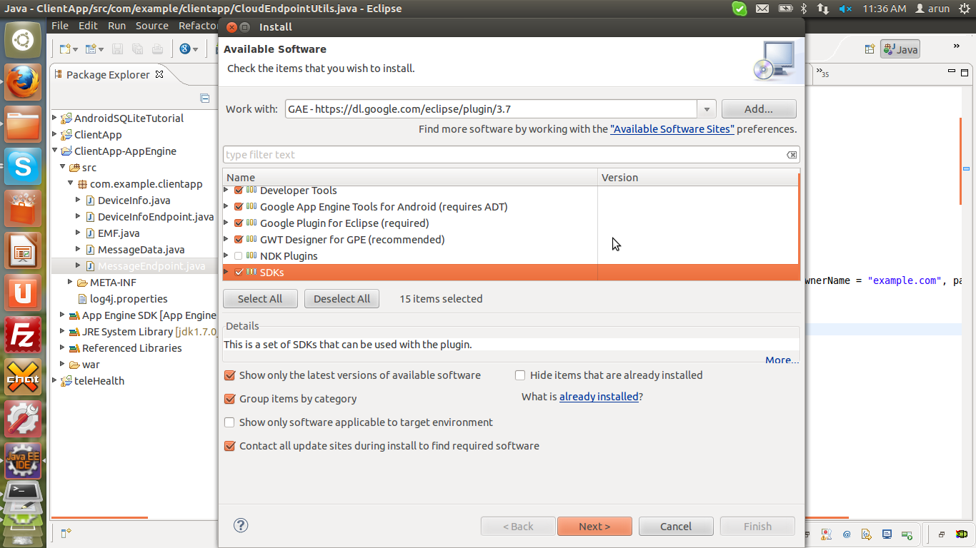Select the Java perspective button
Screen dimensions: 976x548
(900, 49)
